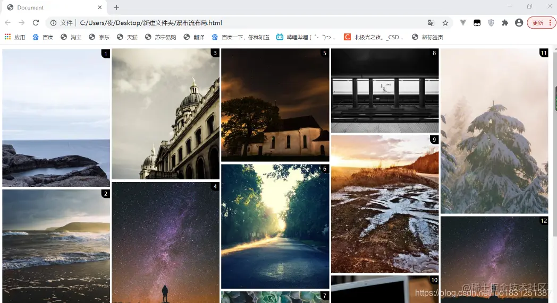Click image 12 of purple night sky
Screen dimensions: 557x303
pyautogui.click(x=494, y=259)
